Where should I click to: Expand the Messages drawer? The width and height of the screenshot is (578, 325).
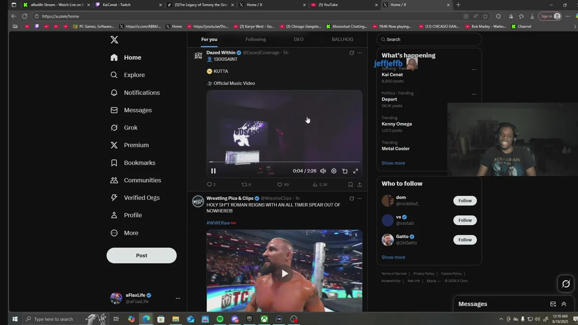tap(564, 304)
